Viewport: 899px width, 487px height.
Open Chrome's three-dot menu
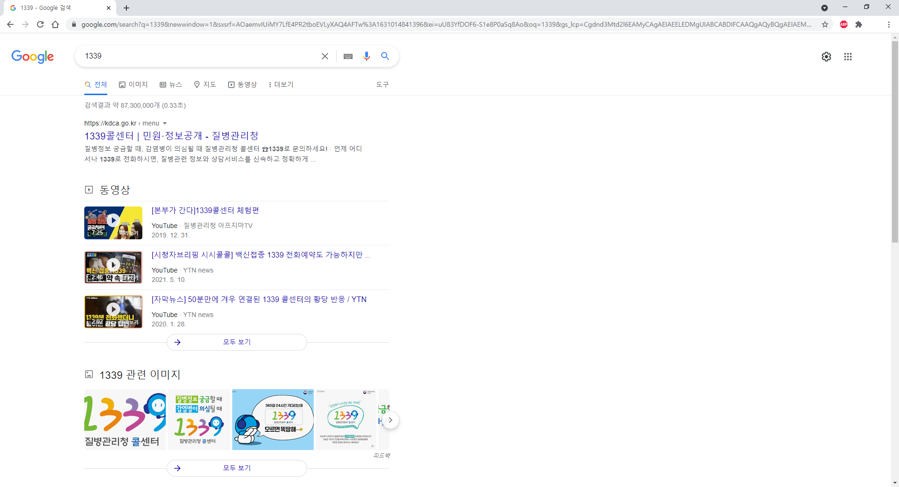(889, 24)
